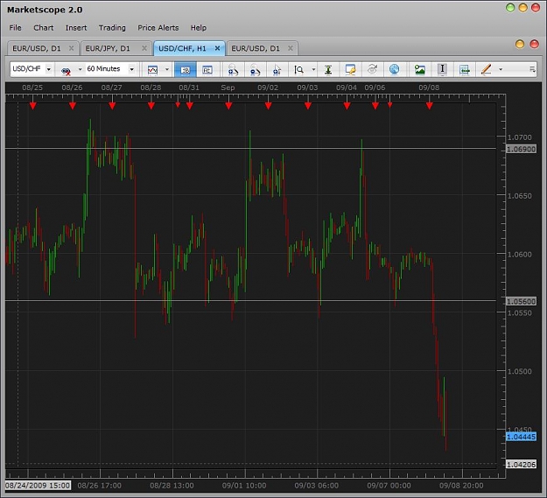The image size is (547, 498).
Task: Expand the 60 Minutes timeframe dropdown
Action: (x=131, y=69)
